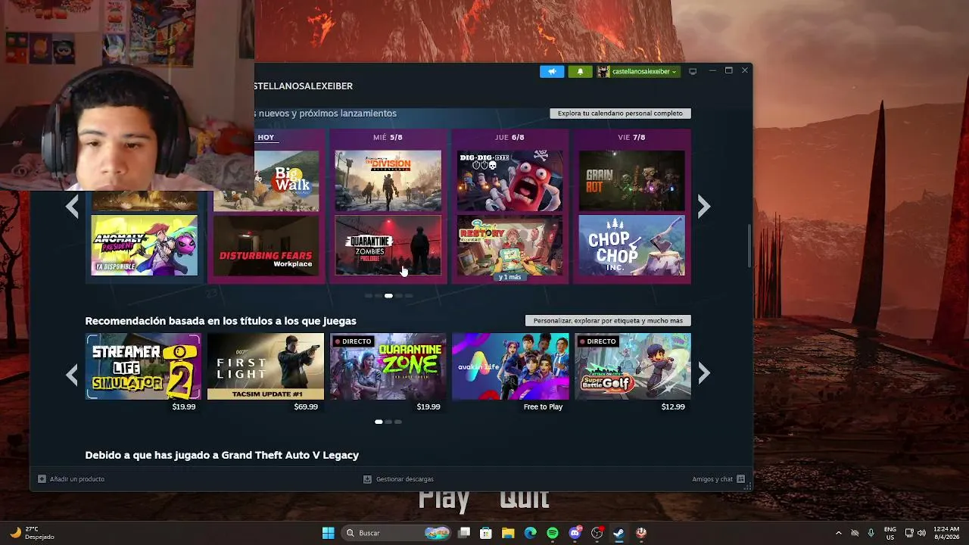Click 'Explora tu calendario personal completo'
The width and height of the screenshot is (969, 545).
(x=620, y=114)
